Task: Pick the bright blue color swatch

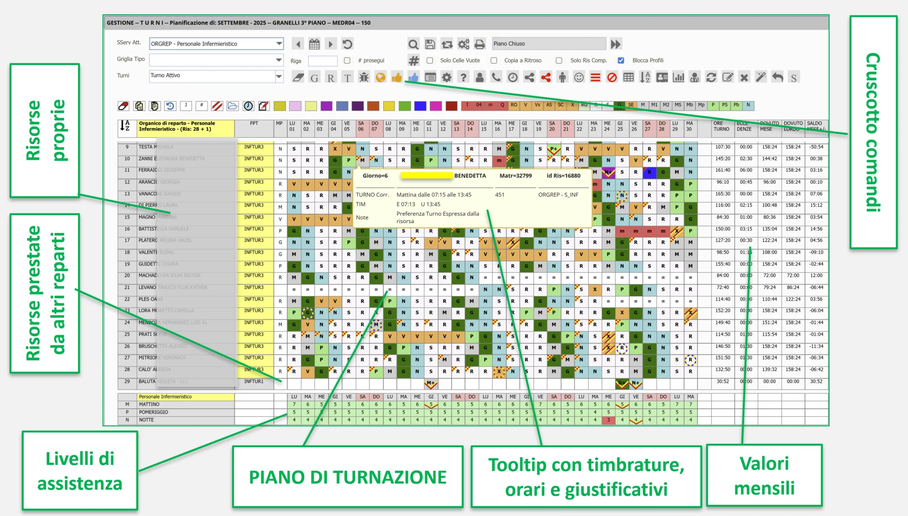Action: tap(420, 106)
